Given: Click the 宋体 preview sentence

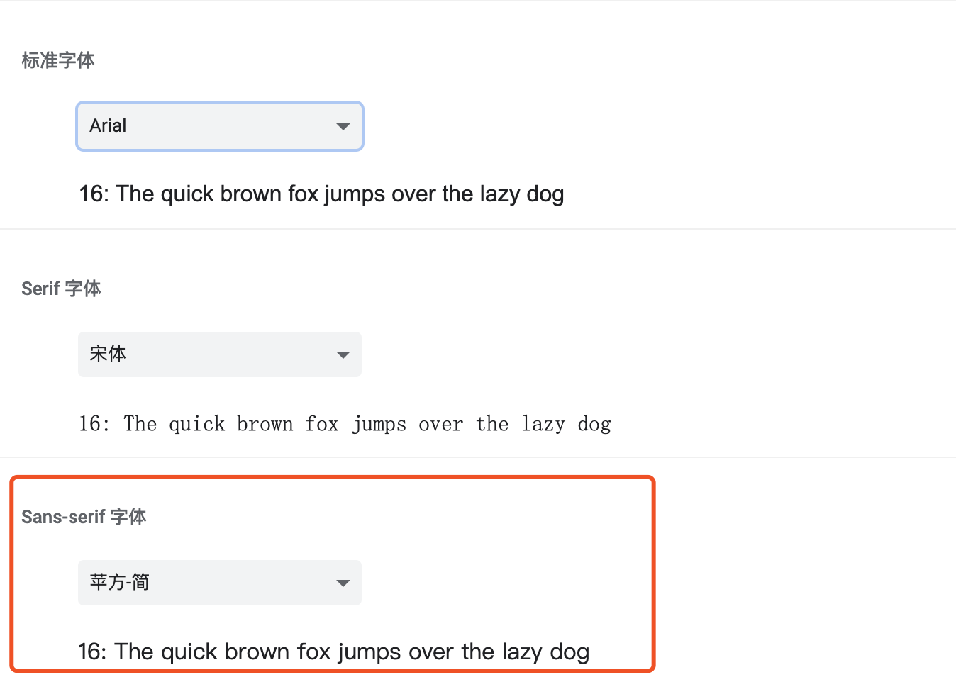Looking at the screenshot, I should [x=345, y=423].
